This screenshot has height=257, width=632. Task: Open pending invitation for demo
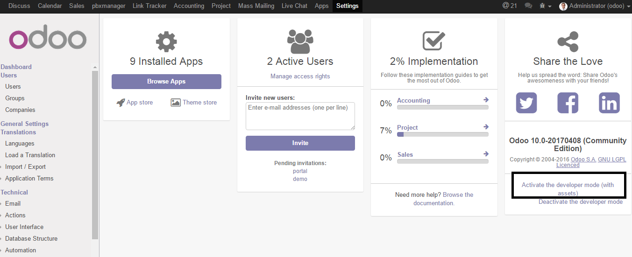[x=300, y=179]
